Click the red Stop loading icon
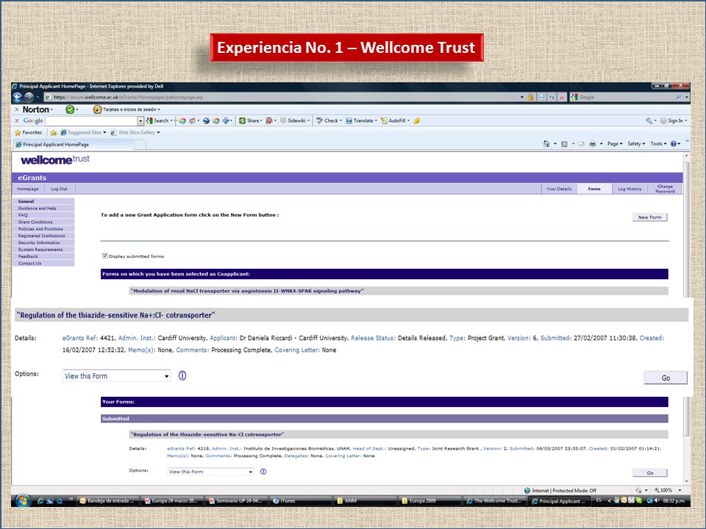Image resolution: width=706 pixels, height=529 pixels. pos(561,97)
